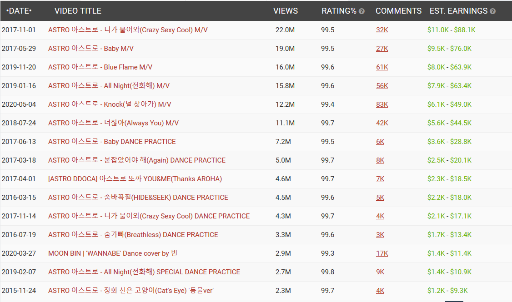This screenshot has width=512, height=302.
Task: Sort by VIDEO TITLE column header
Action: (x=78, y=11)
